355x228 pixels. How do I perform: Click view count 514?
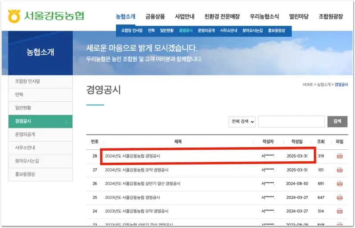321,211
